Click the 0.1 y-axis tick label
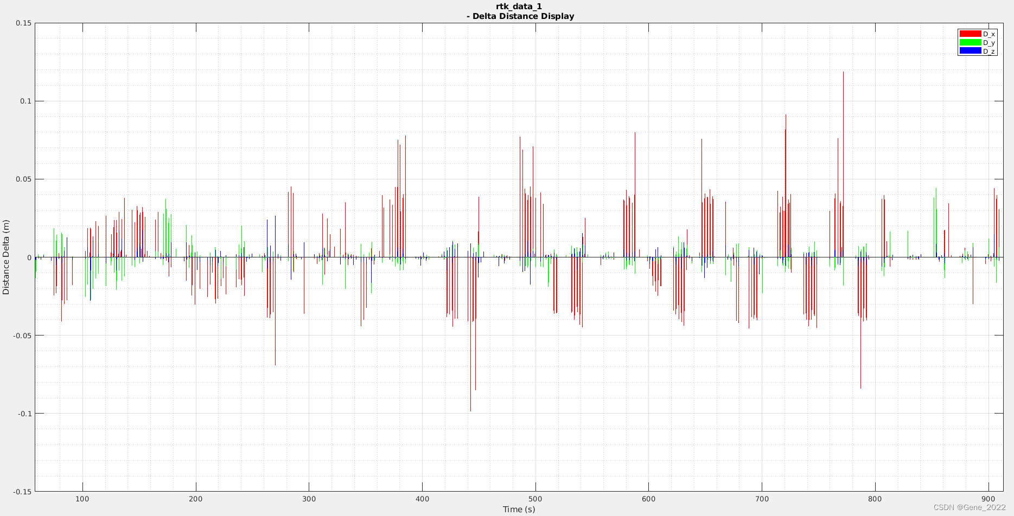This screenshot has width=1014, height=516. click(x=25, y=101)
